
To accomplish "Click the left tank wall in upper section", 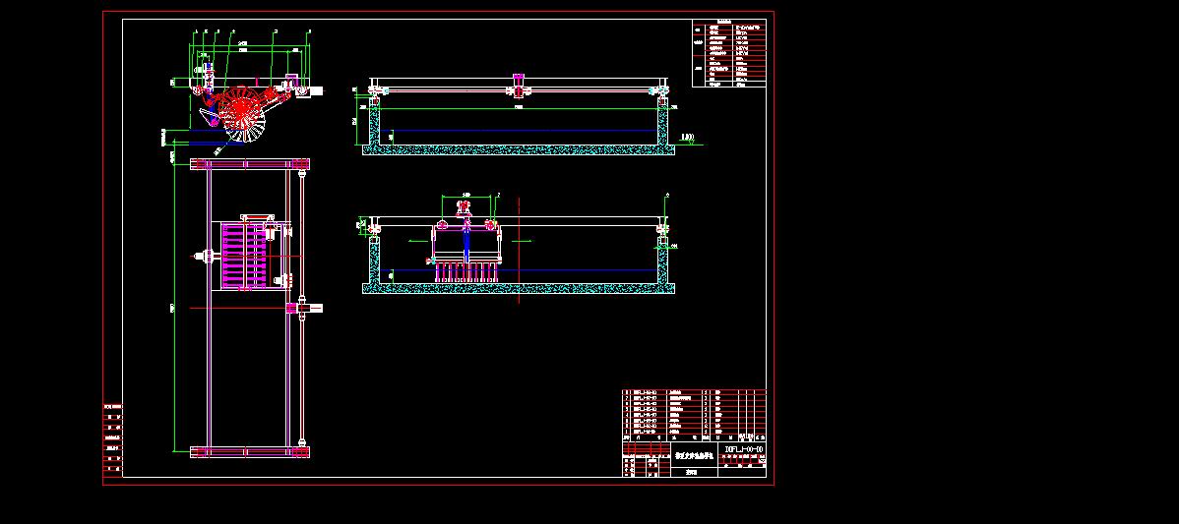I will coord(374,125).
